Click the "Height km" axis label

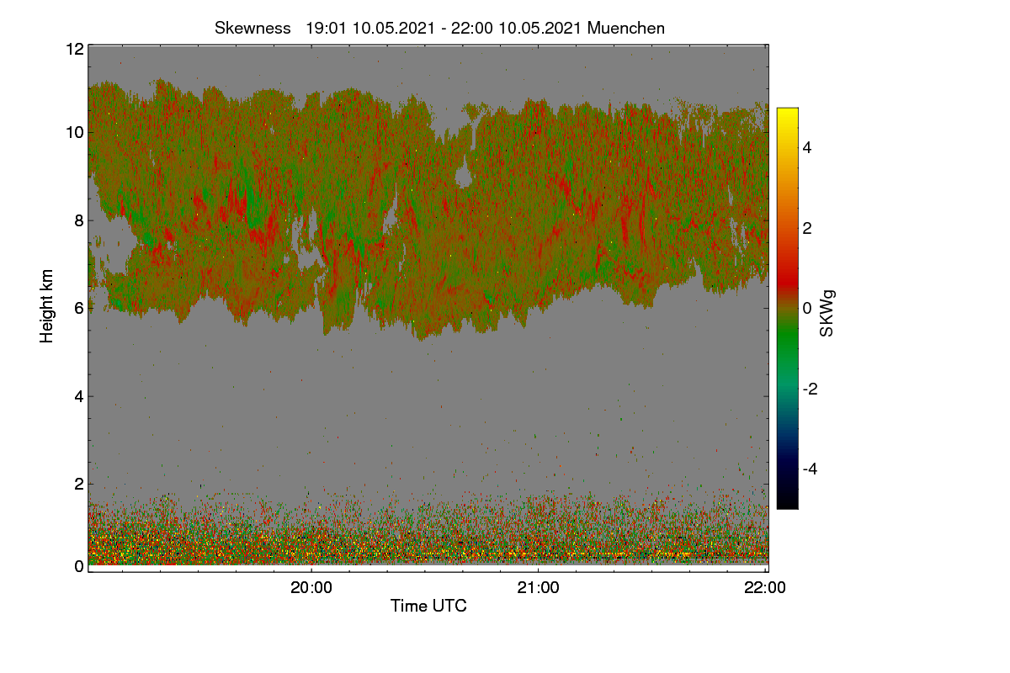click(47, 306)
